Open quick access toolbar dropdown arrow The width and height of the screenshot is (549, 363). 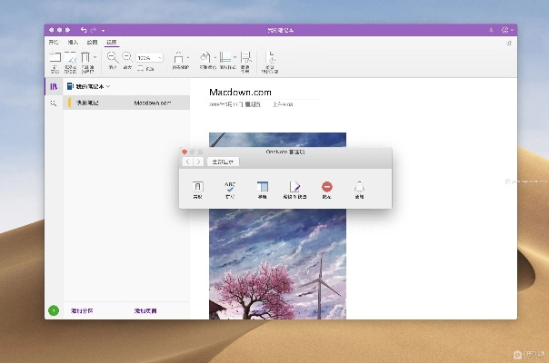(103, 30)
